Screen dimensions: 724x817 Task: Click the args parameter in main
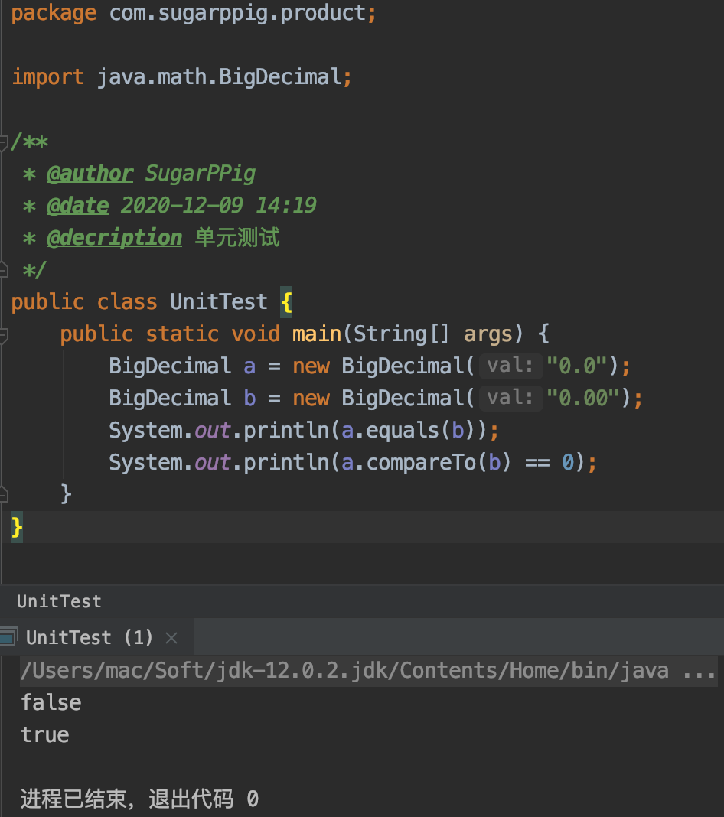point(488,334)
